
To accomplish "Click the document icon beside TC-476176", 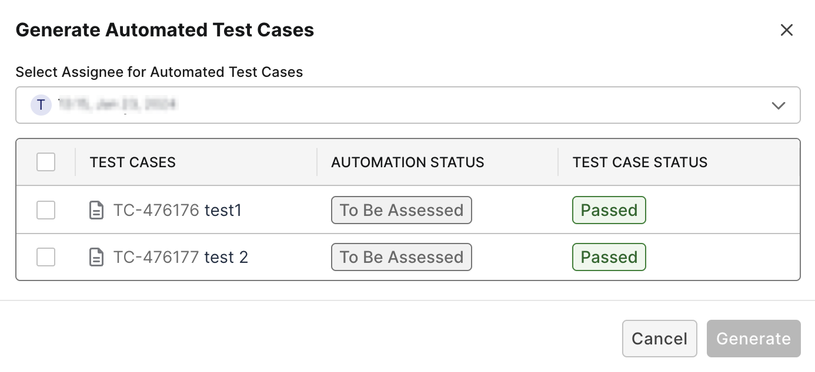I will point(96,210).
